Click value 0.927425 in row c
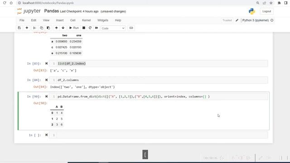290x163 pixels. click(x=62, y=47)
